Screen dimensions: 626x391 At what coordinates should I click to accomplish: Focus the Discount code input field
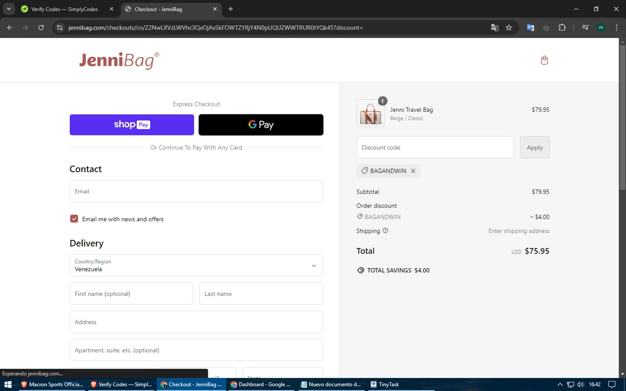[435, 147]
